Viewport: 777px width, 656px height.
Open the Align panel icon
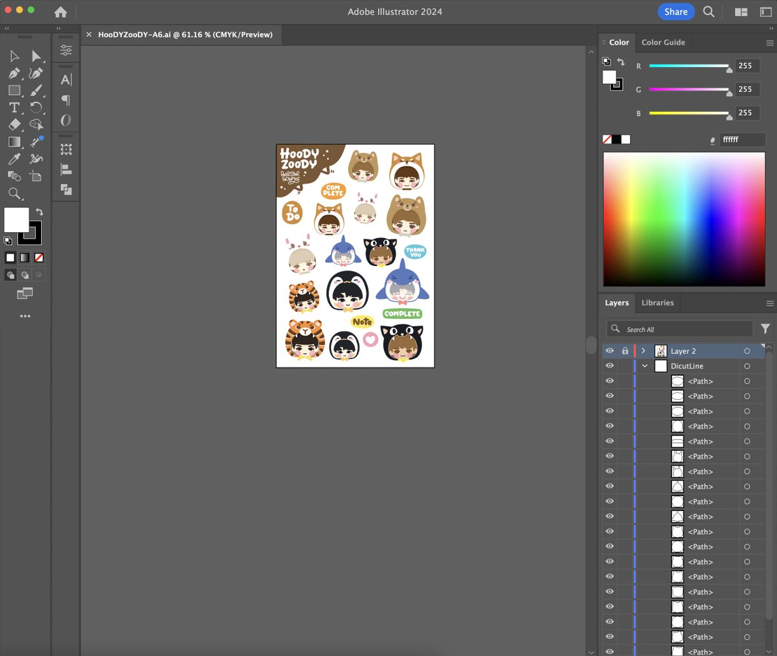pyautogui.click(x=66, y=169)
